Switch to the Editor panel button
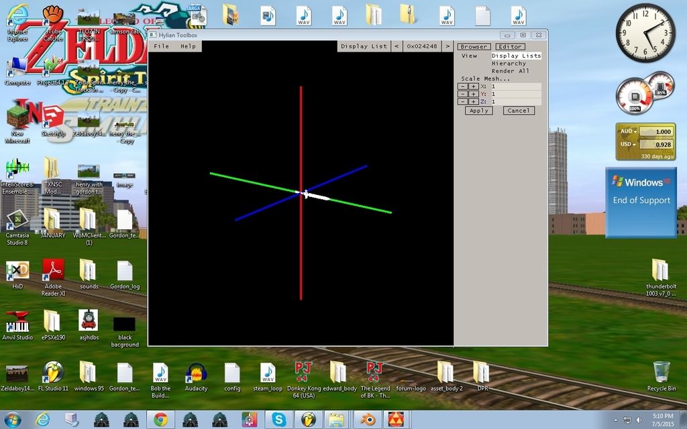Screen dimensions: 687x429 tap(510, 47)
